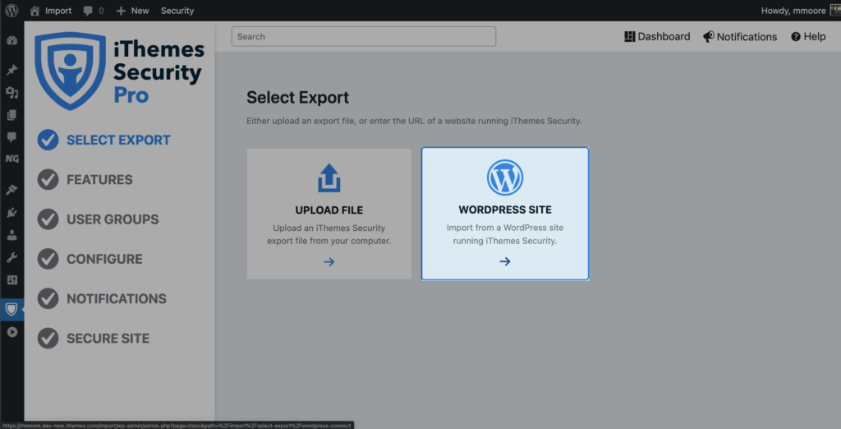Click the 'Either upload an export file' description
This screenshot has height=429, width=841.
(x=414, y=122)
